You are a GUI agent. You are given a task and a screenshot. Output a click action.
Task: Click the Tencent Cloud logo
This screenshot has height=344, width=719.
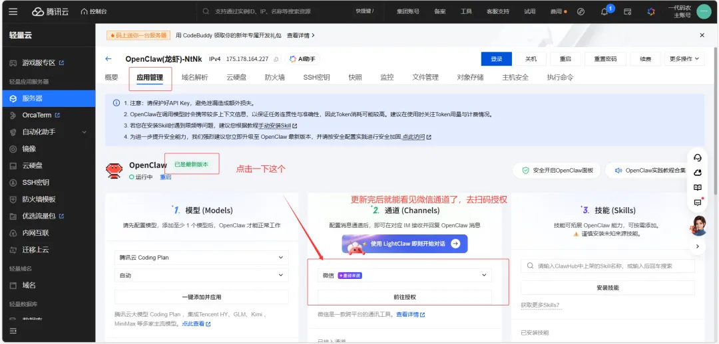click(x=51, y=11)
